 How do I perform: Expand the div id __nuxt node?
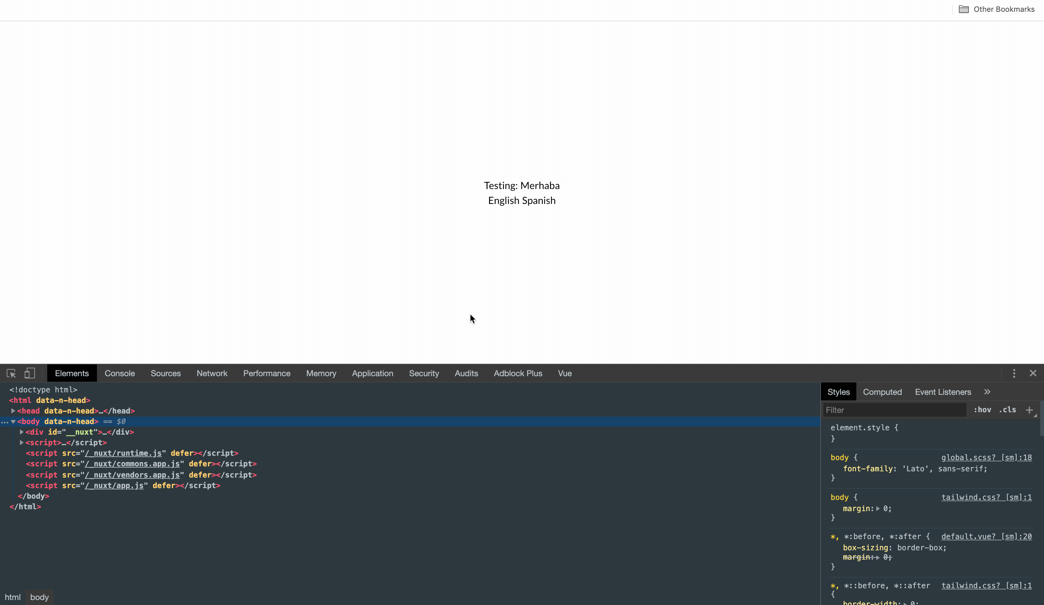click(x=21, y=432)
